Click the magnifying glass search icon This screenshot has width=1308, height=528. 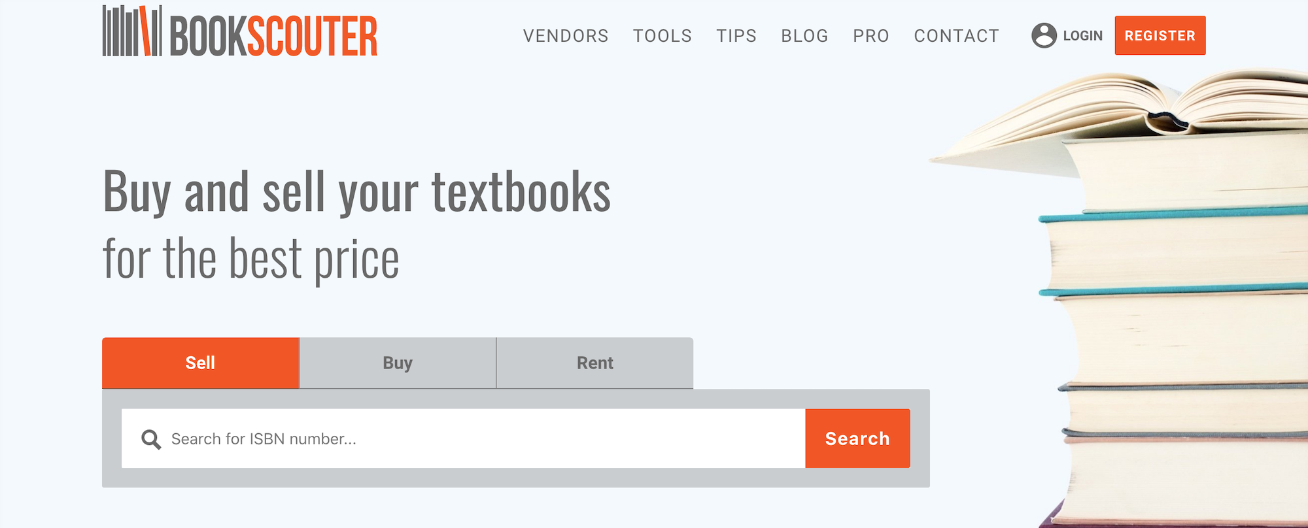(x=151, y=439)
